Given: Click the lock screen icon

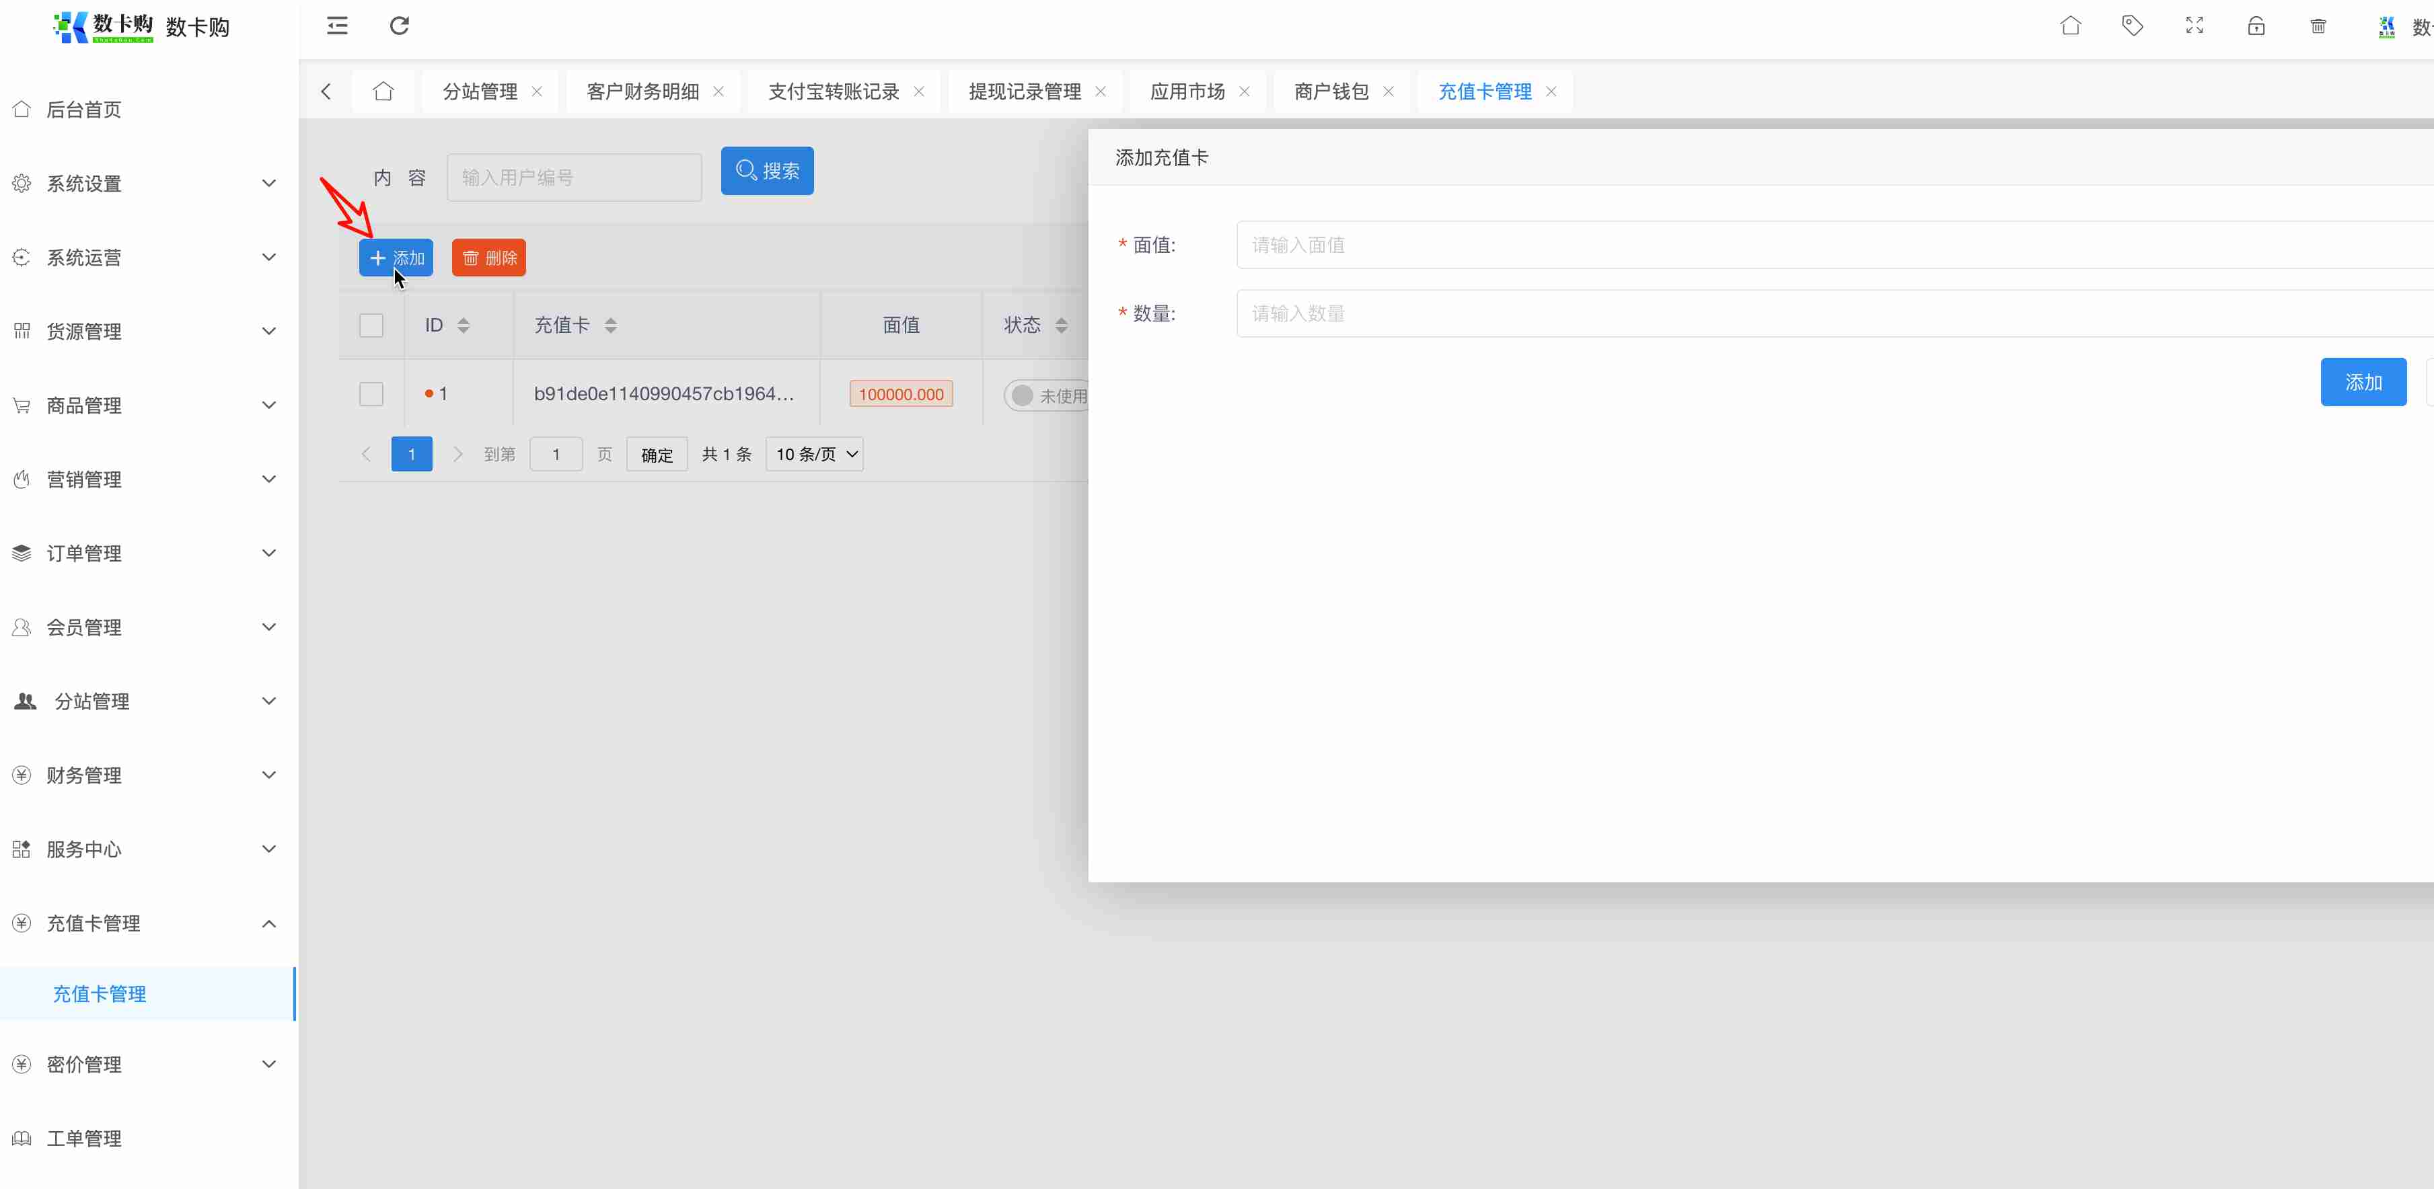Looking at the screenshot, I should [x=2256, y=26].
